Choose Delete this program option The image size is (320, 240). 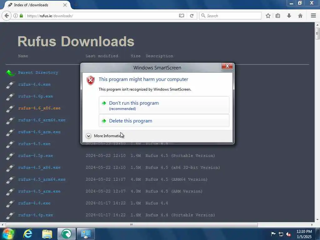point(164,121)
